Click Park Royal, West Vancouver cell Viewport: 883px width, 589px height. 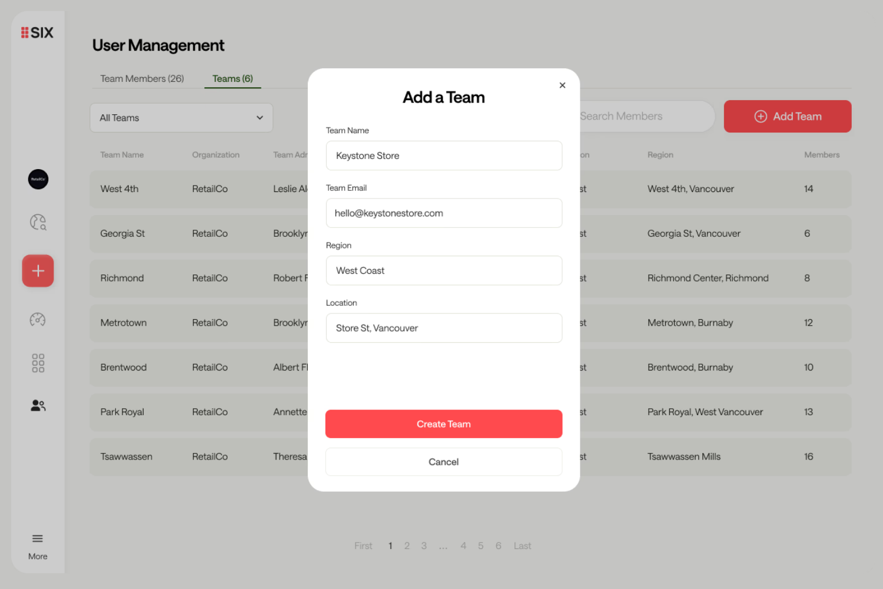point(705,412)
